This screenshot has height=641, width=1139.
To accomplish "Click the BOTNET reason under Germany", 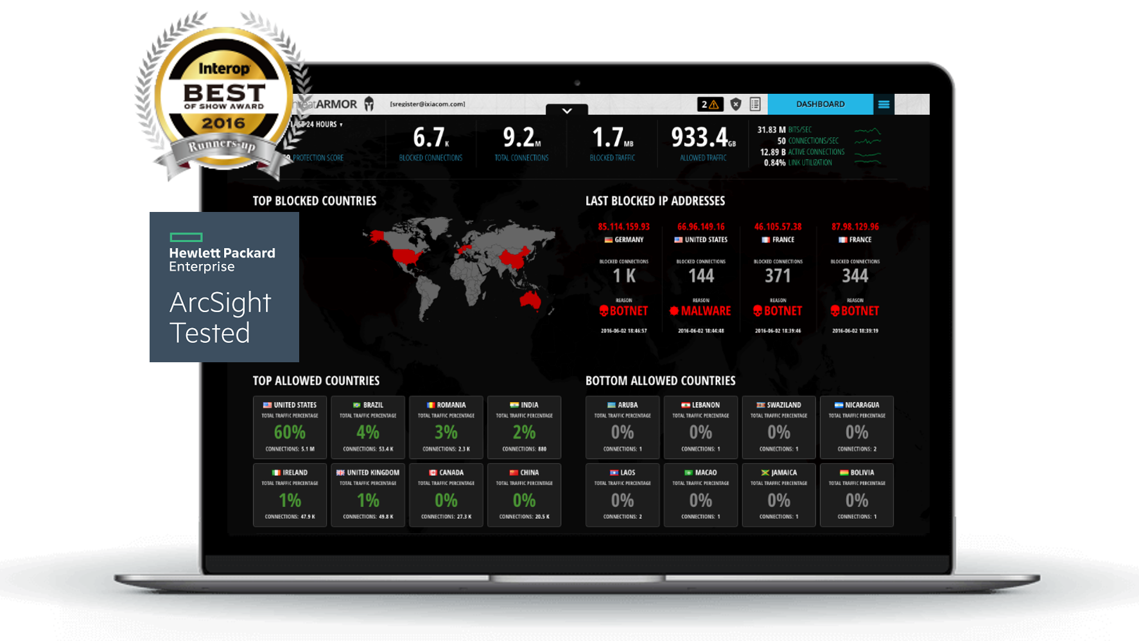I will 623,311.
